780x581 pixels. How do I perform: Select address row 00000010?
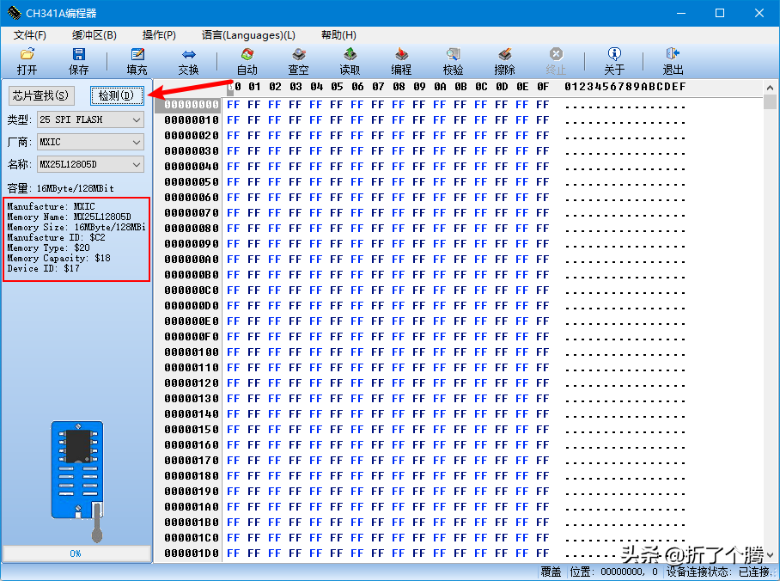pyautogui.click(x=192, y=120)
